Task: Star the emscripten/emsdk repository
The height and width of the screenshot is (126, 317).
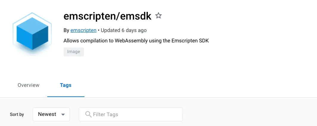Action: 158,16
